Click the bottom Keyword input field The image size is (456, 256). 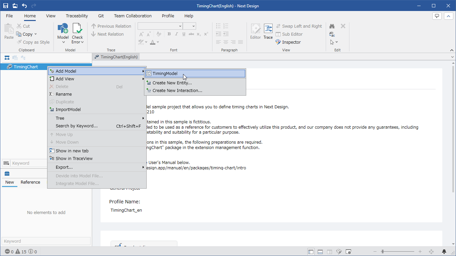(x=46, y=241)
